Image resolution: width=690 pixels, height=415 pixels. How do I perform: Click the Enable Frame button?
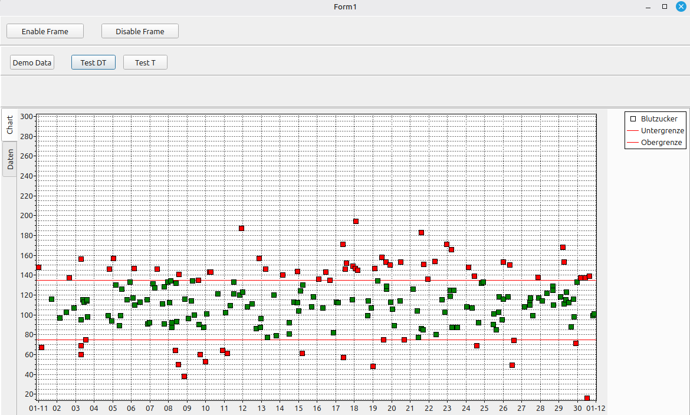pyautogui.click(x=45, y=31)
